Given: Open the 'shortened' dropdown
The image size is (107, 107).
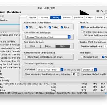Looking at the screenshot, I should click(89, 70).
